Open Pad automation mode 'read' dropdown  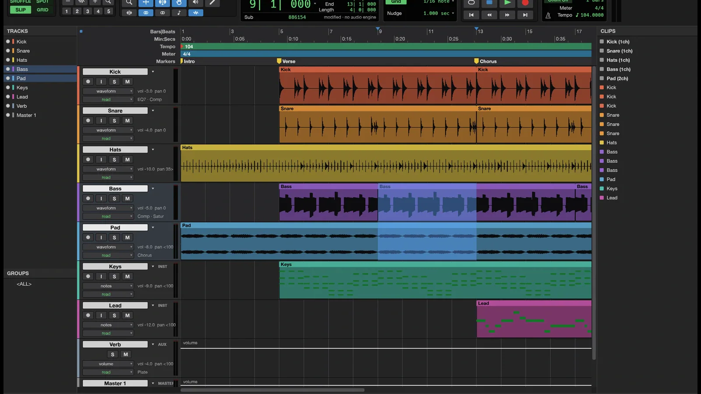[x=108, y=255]
